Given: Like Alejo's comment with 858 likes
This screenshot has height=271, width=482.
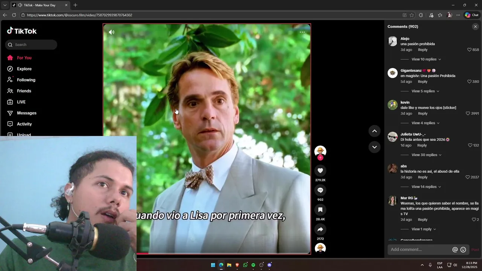Looking at the screenshot, I should click(x=469, y=50).
